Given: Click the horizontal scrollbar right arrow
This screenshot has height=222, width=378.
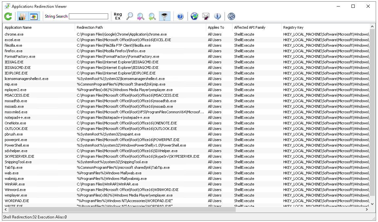Looking at the screenshot, I should 367,210.
